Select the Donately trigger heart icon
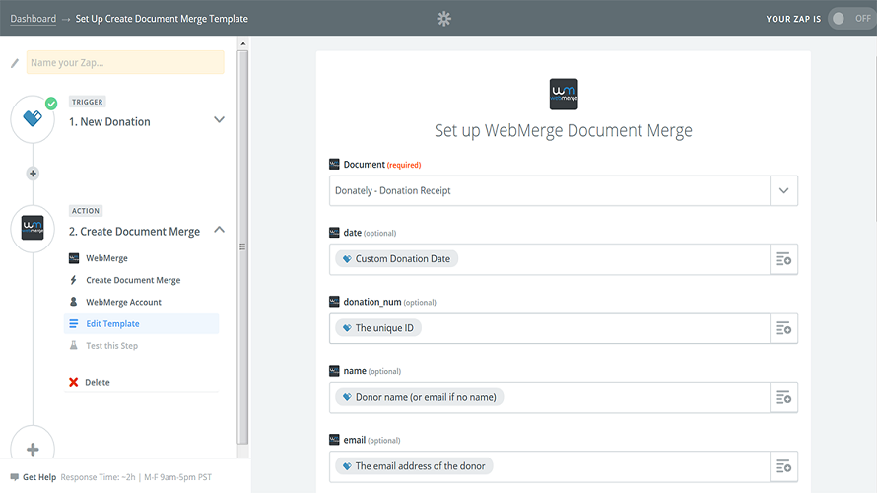The width and height of the screenshot is (877, 493). click(x=33, y=118)
